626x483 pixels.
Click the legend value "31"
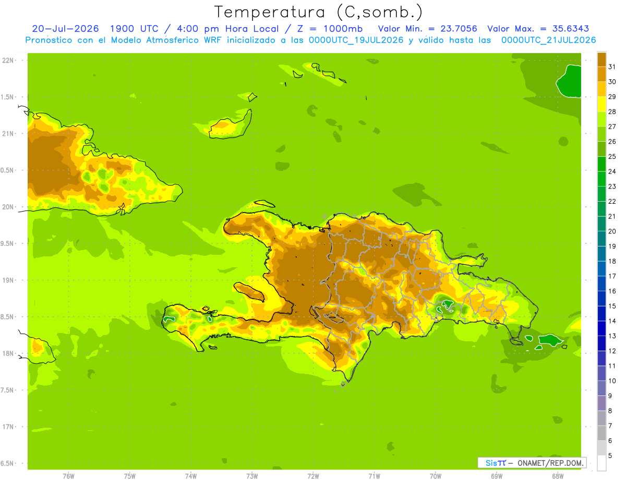(x=612, y=67)
